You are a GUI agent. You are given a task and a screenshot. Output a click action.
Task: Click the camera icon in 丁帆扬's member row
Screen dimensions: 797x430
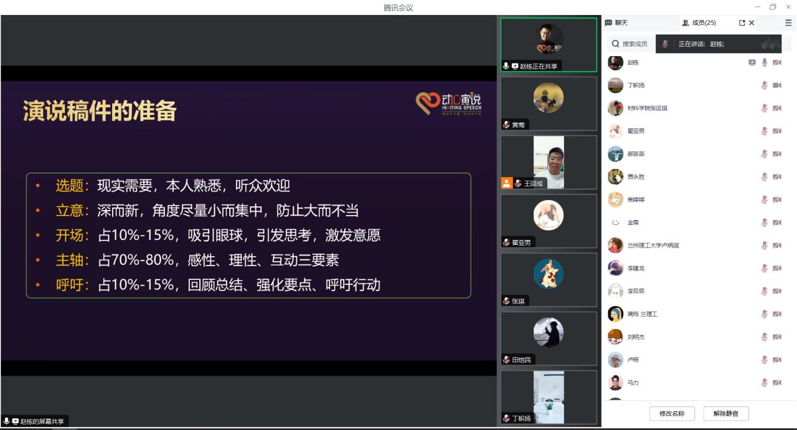[x=776, y=85]
